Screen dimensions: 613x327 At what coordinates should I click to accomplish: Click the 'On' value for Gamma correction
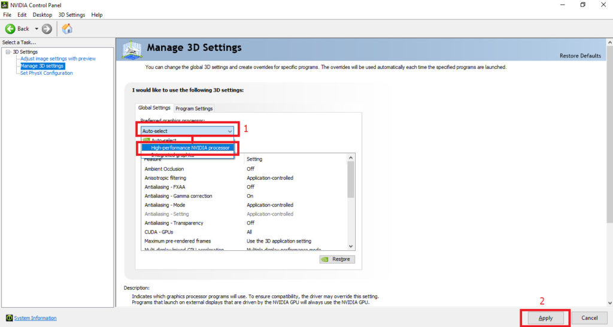(x=250, y=196)
